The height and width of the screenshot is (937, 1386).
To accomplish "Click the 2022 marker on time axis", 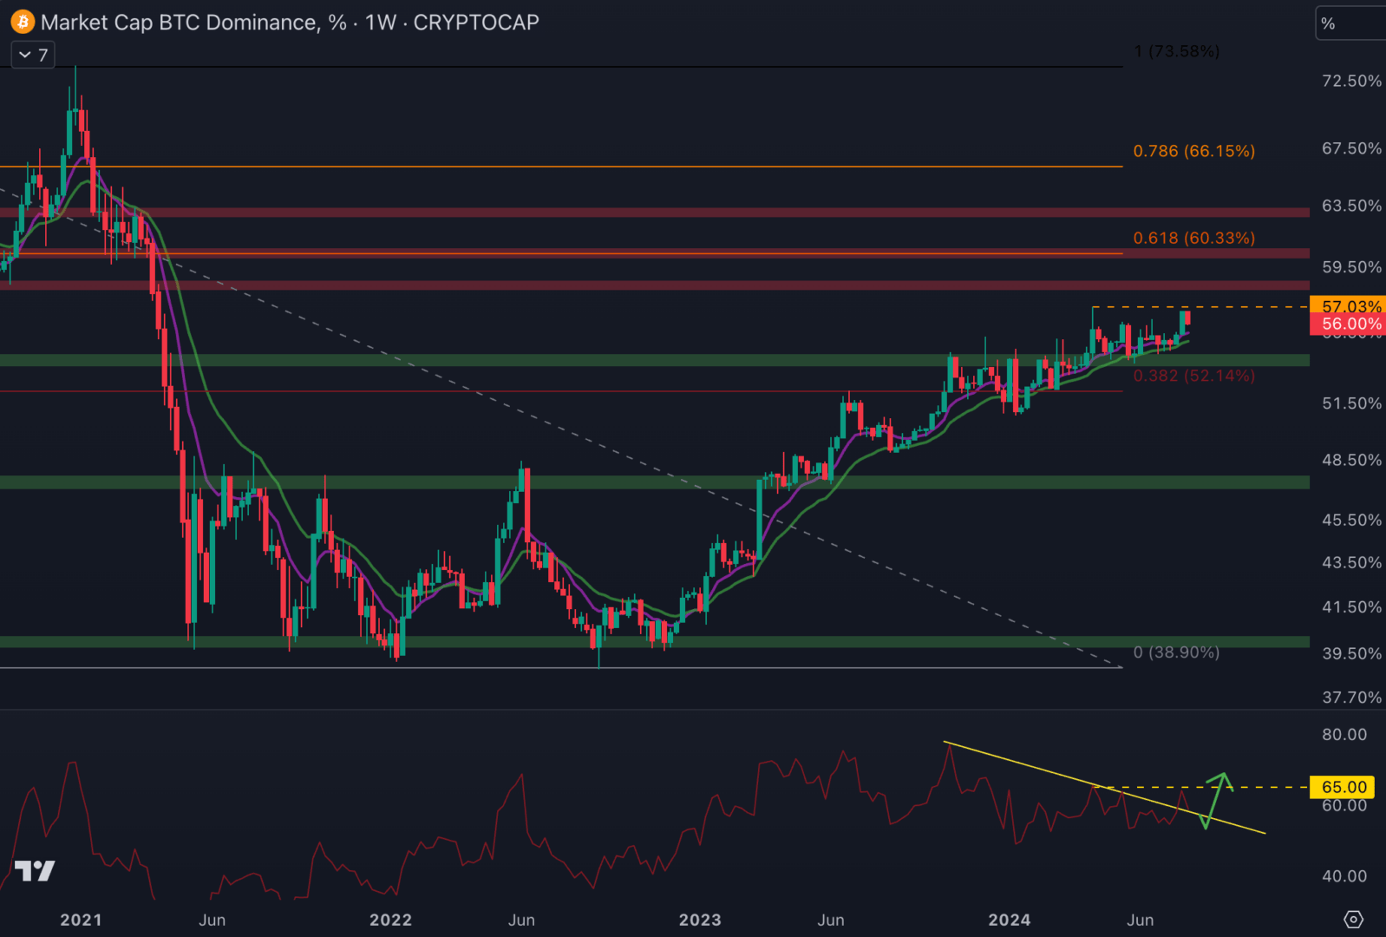I will pos(390,920).
